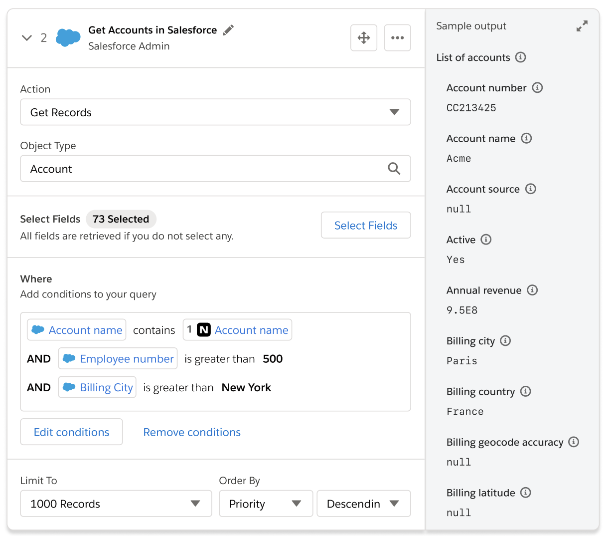Click the move step icon with four arrows

coord(363,37)
